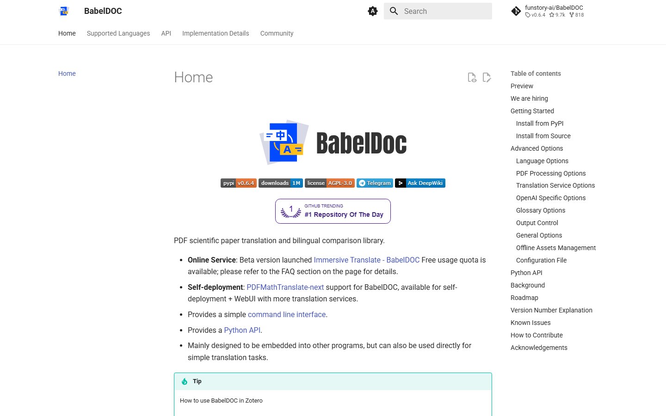Go to Acknowledgements in table of contents
Screen dimensions: 666x416
tap(539, 348)
